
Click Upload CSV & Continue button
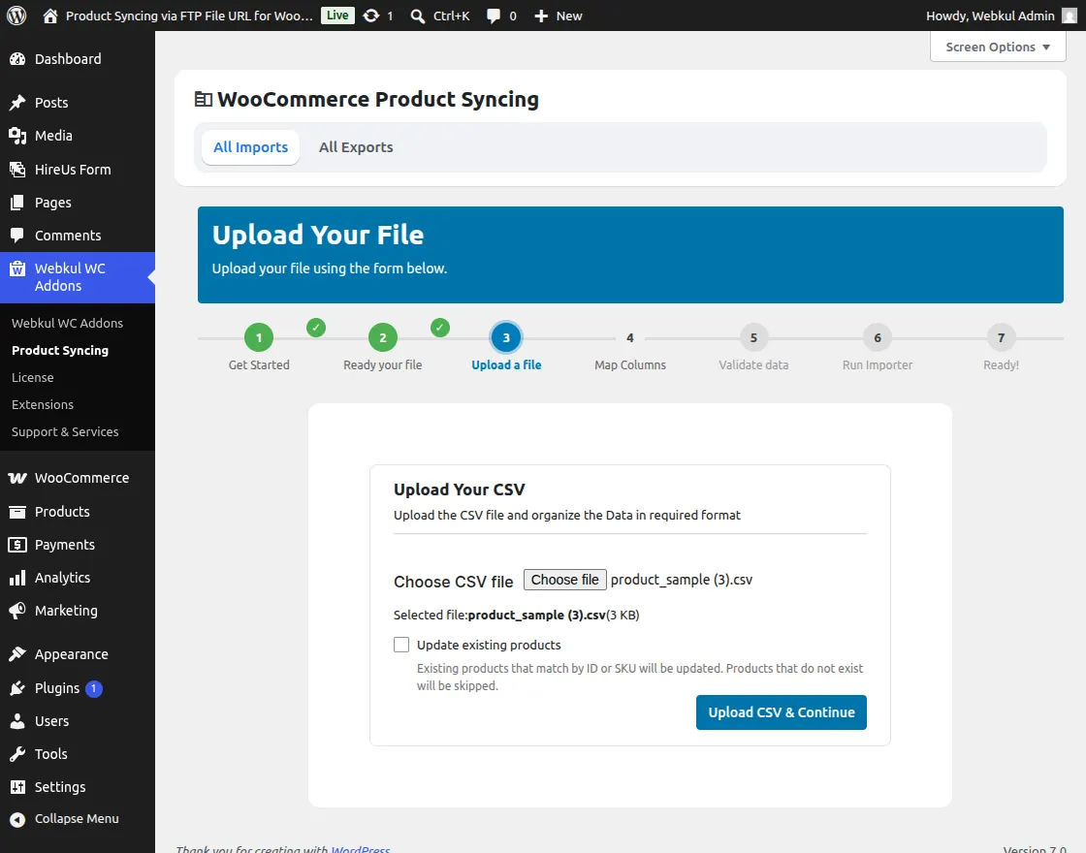(782, 712)
